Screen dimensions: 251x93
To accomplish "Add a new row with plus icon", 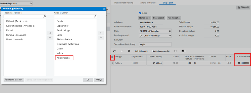I will coord(122,51).
